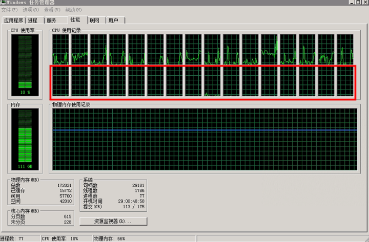Click the 提交(GB) label
Viewport: 369px width, 242px height.
point(92,207)
